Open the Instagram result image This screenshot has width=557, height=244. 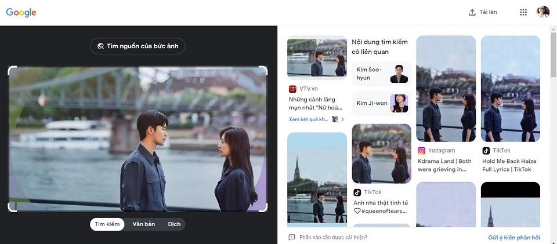pos(446,89)
